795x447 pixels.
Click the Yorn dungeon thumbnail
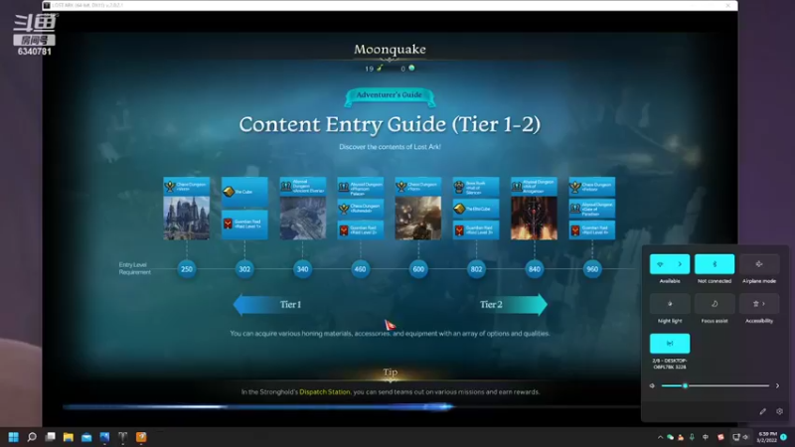(418, 218)
